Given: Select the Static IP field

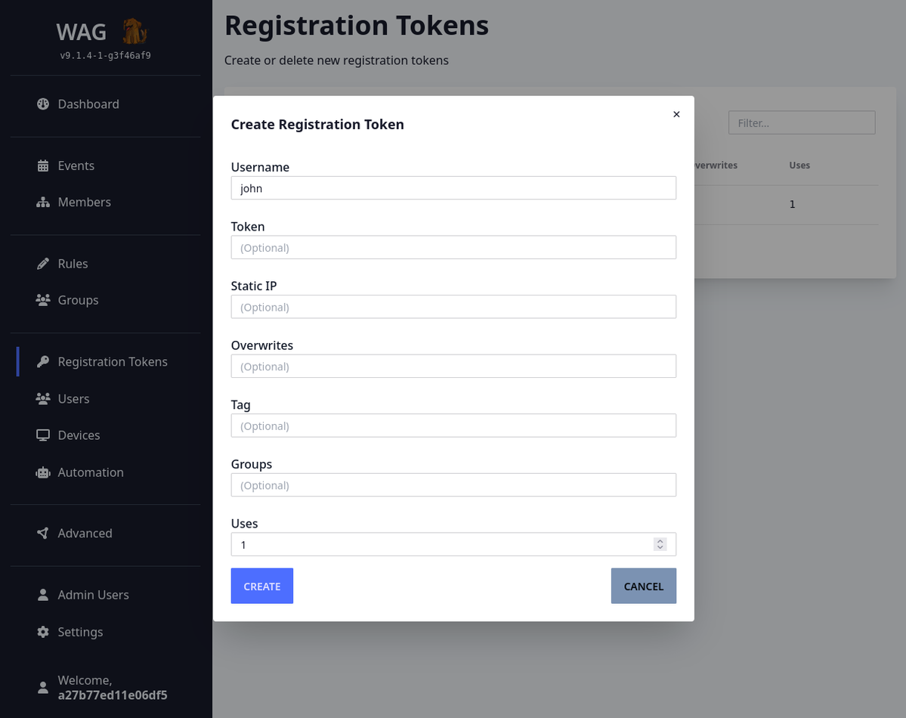Looking at the screenshot, I should (x=453, y=307).
